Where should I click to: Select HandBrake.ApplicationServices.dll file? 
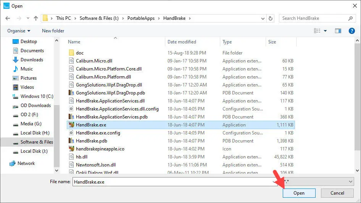click(110, 101)
